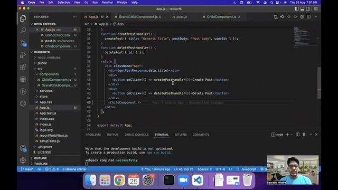338x190 pixels.
Task: Toggle the secondary sidebar layout icon
Action: (x=308, y=9)
